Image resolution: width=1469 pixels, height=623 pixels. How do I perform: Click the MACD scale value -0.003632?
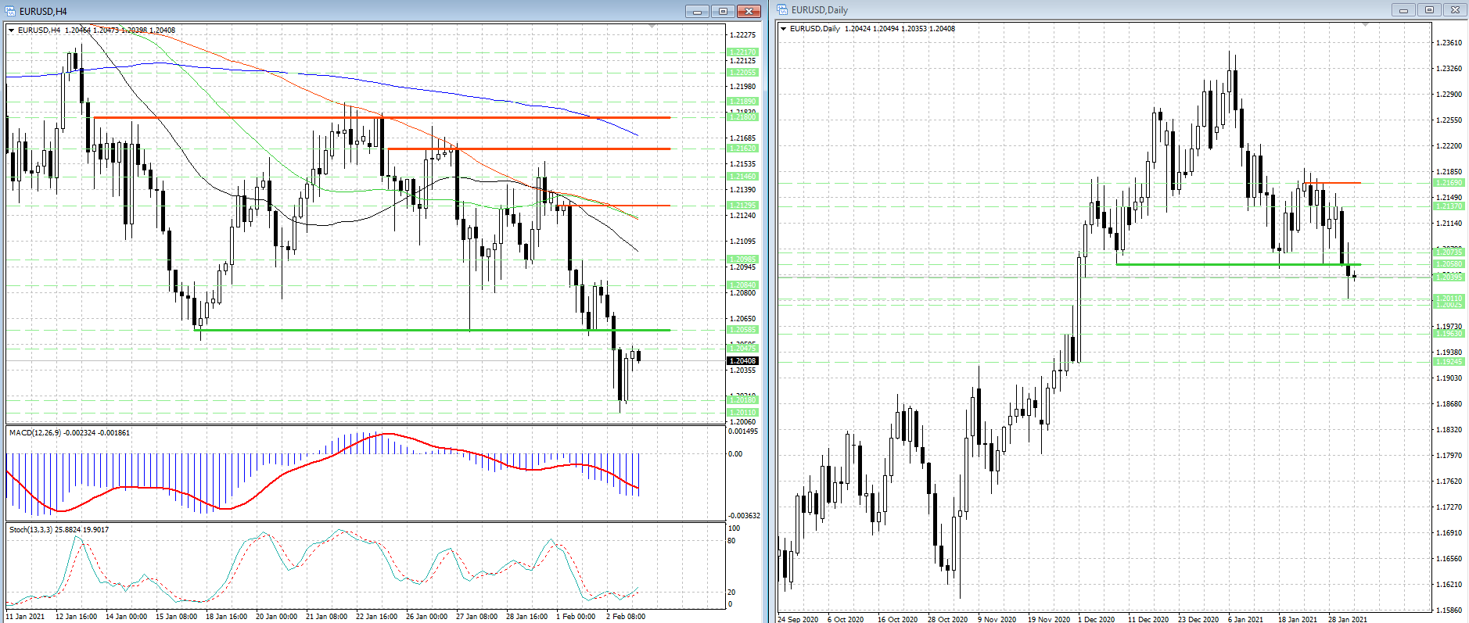[744, 516]
